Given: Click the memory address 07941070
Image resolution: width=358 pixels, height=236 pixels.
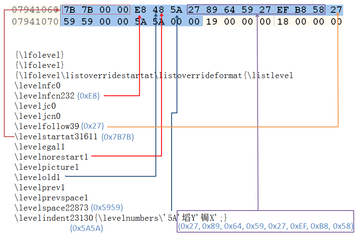Looking at the screenshot, I should click(x=35, y=21).
